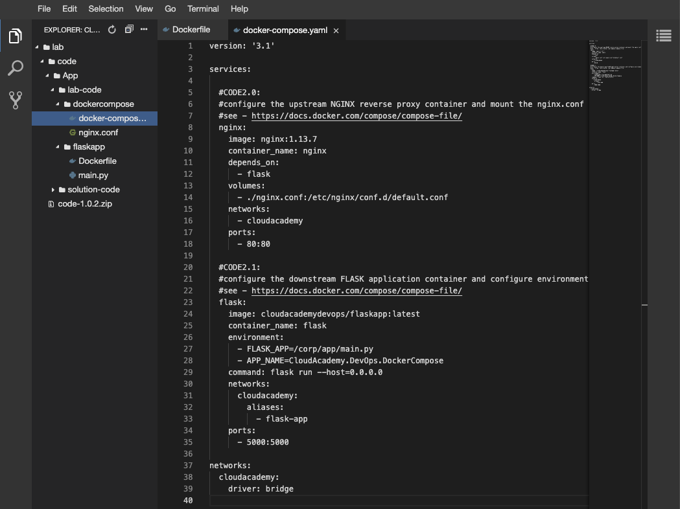Expand the solution-code folder
The width and height of the screenshot is (680, 509).
point(53,190)
